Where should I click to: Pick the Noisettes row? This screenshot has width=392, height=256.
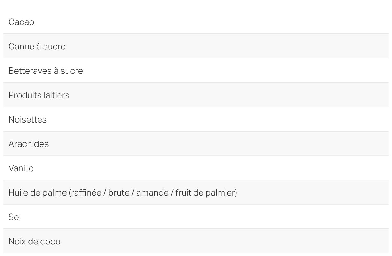coord(196,119)
